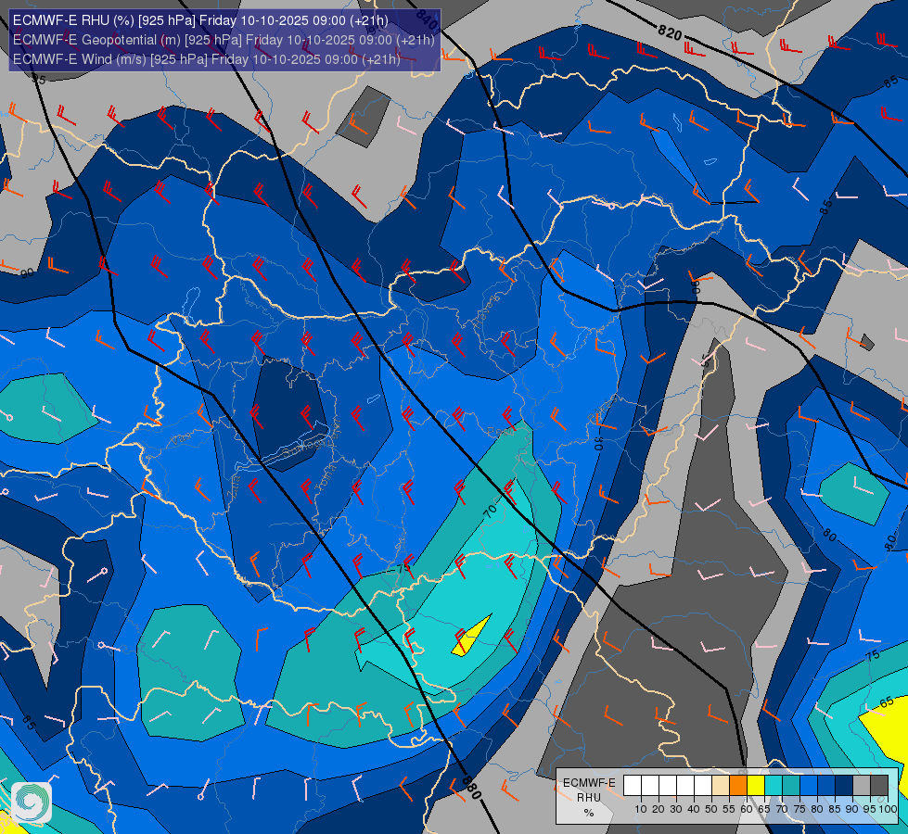
Task: Click the 840 geopotential contour label
Action: tap(427, 21)
